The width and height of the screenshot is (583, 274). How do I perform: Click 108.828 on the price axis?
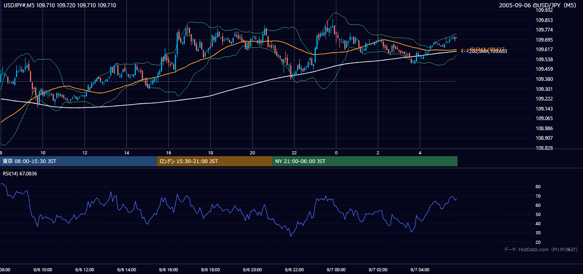544,148
